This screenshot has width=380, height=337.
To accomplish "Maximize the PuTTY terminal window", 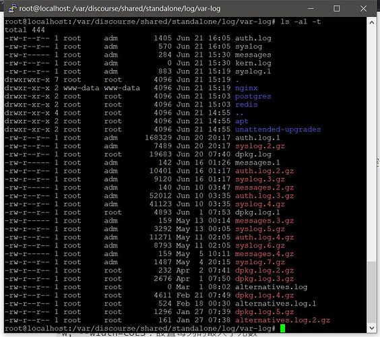I will tap(336, 9).
